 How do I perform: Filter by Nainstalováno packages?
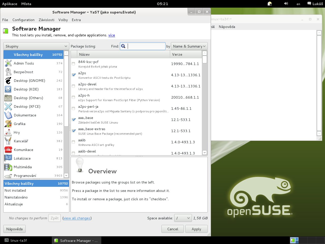click(36, 197)
